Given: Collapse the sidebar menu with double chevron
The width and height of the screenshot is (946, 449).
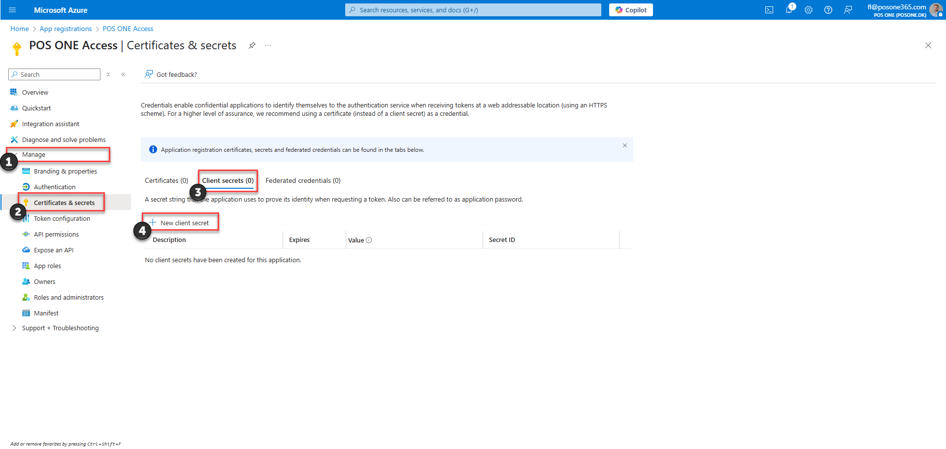Looking at the screenshot, I should (x=123, y=74).
